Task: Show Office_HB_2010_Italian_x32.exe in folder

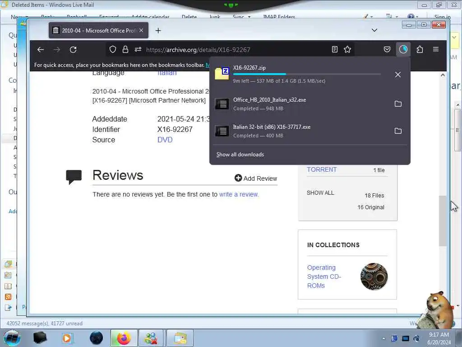Action: point(398,103)
